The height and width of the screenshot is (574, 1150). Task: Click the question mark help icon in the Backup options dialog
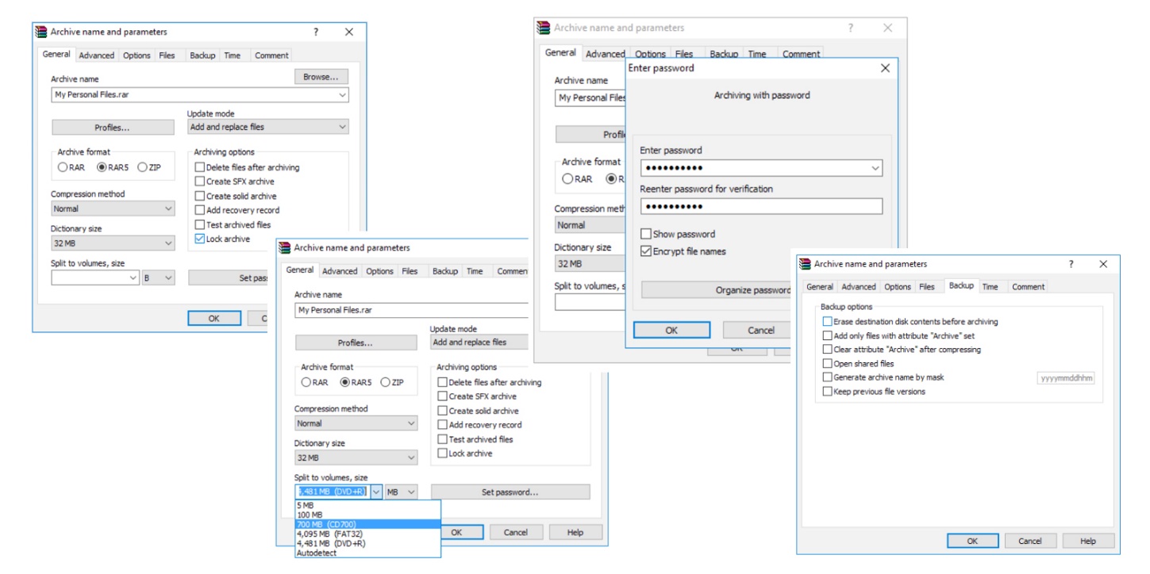[1071, 264]
